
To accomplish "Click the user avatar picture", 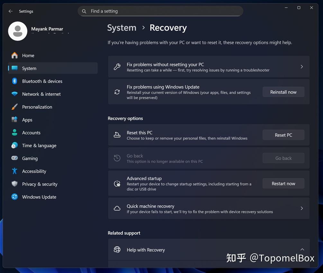I will pyautogui.click(x=18, y=31).
